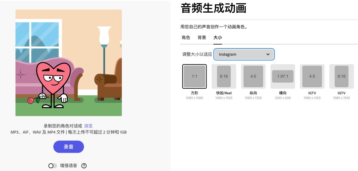This screenshot has width=358, height=171.
Task: Select the 1:1 square size preset
Action: (x=195, y=76)
